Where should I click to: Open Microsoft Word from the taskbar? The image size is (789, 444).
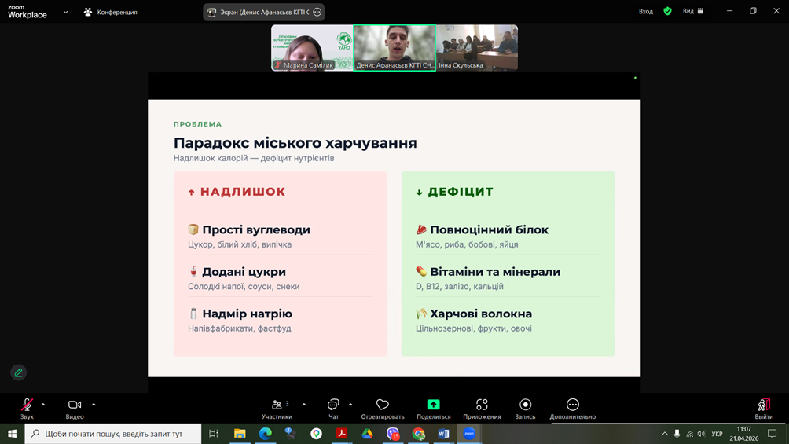443,434
